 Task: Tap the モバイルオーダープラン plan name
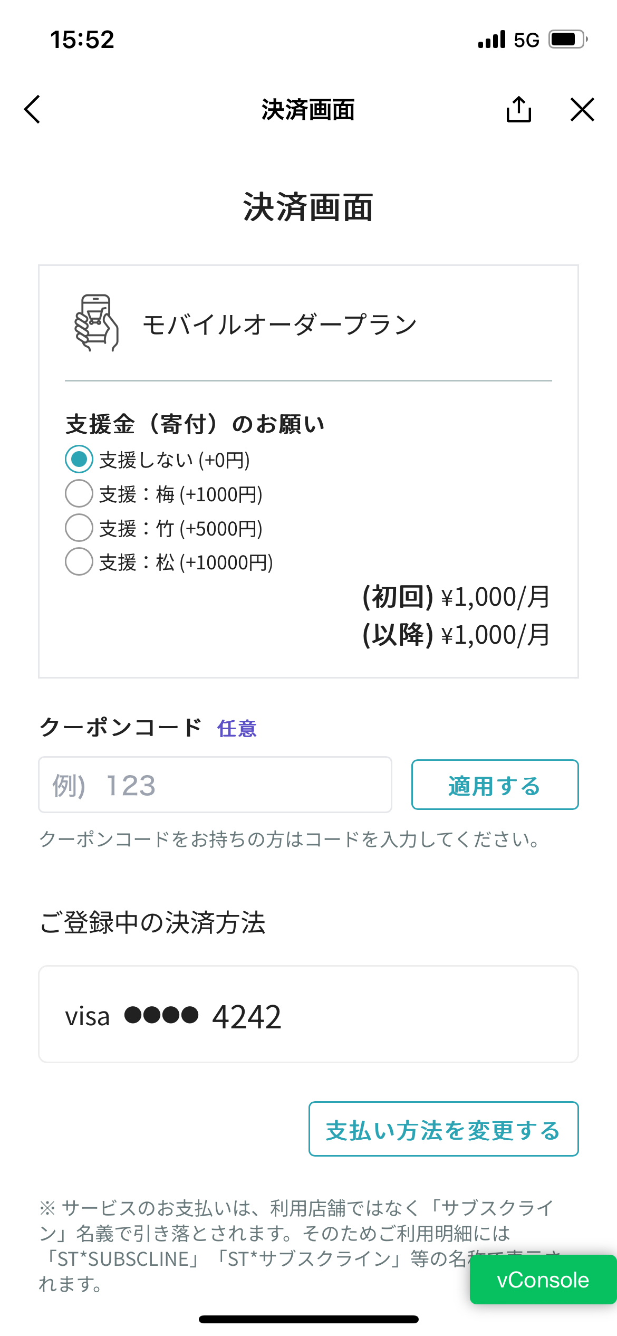pyautogui.click(x=279, y=324)
